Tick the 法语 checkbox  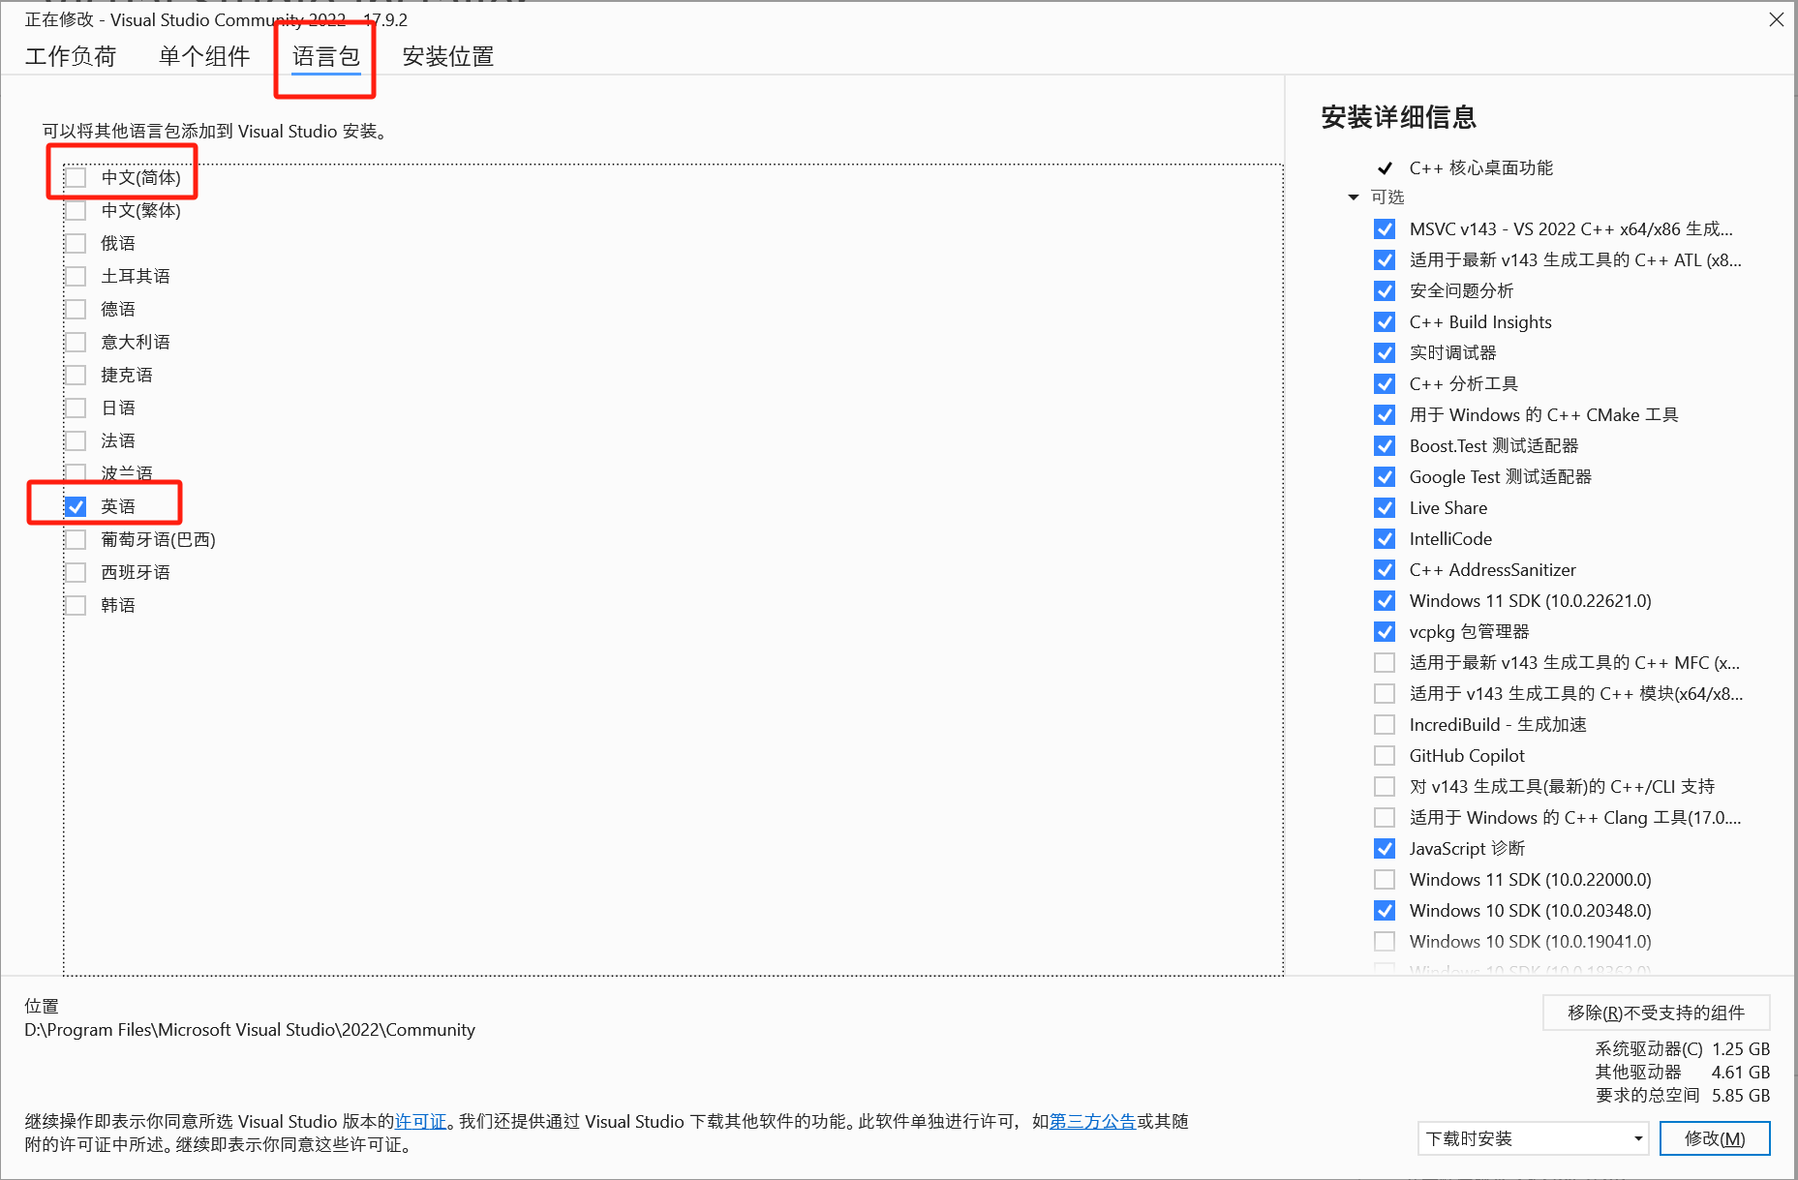[76, 440]
